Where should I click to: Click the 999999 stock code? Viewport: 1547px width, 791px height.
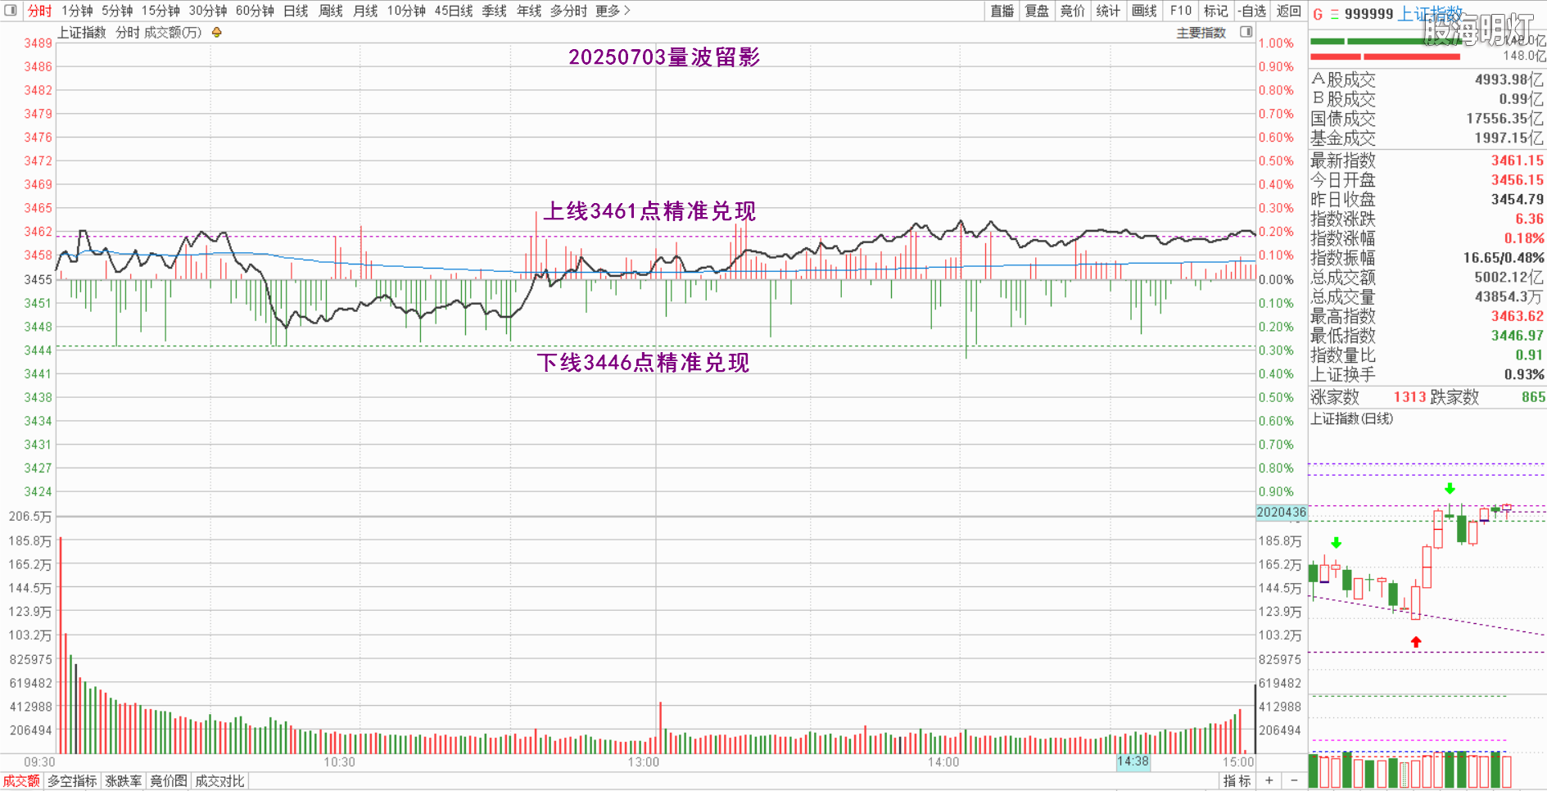1369,14
